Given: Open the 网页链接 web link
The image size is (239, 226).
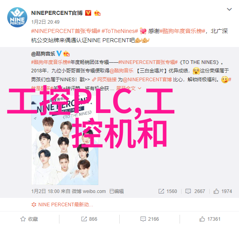Looking at the screenshot, I should [x=104, y=80].
